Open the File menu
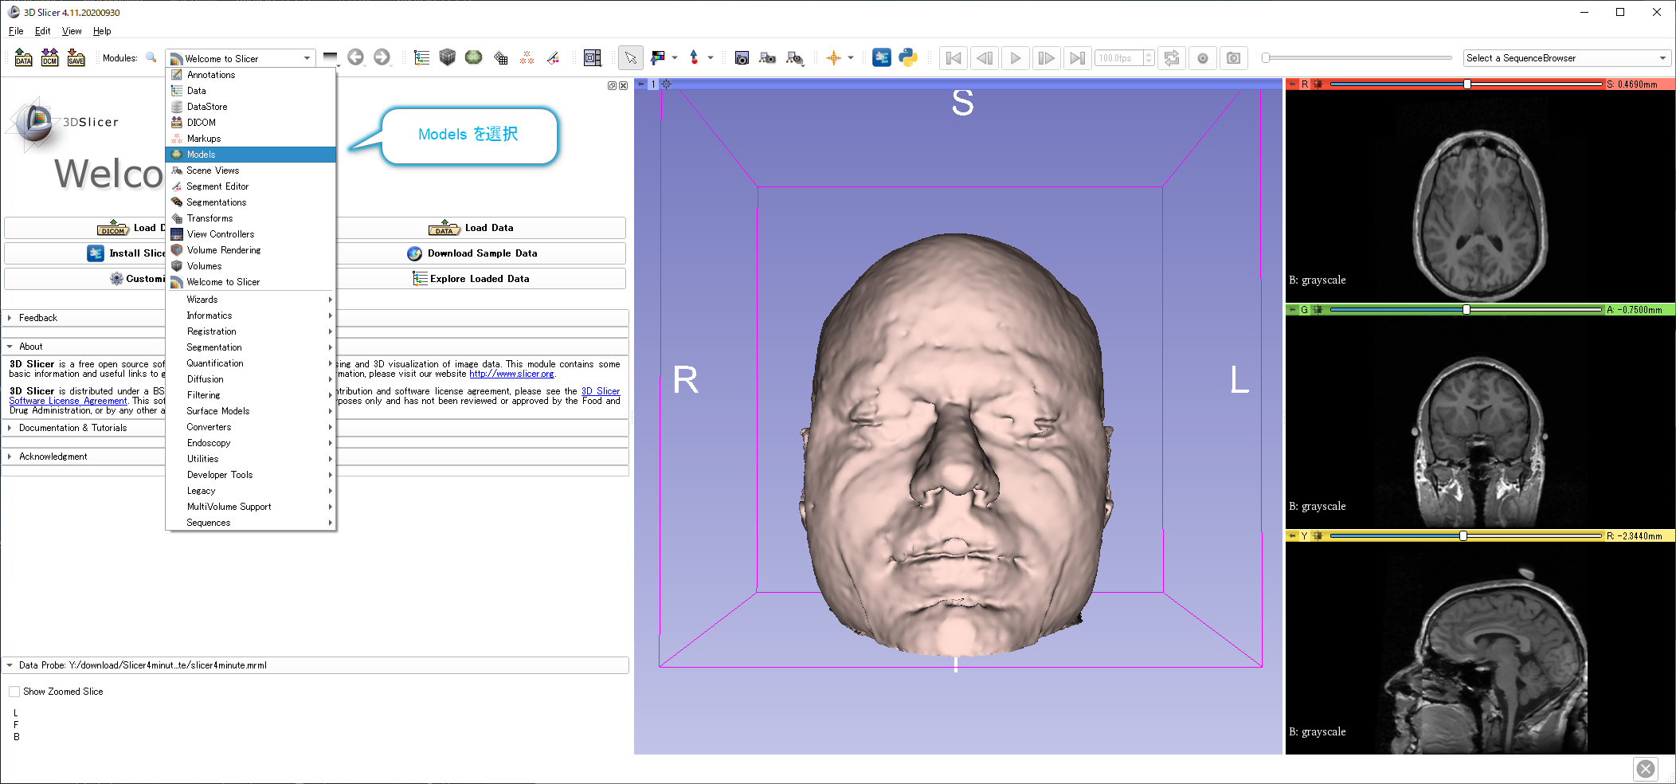 (16, 31)
